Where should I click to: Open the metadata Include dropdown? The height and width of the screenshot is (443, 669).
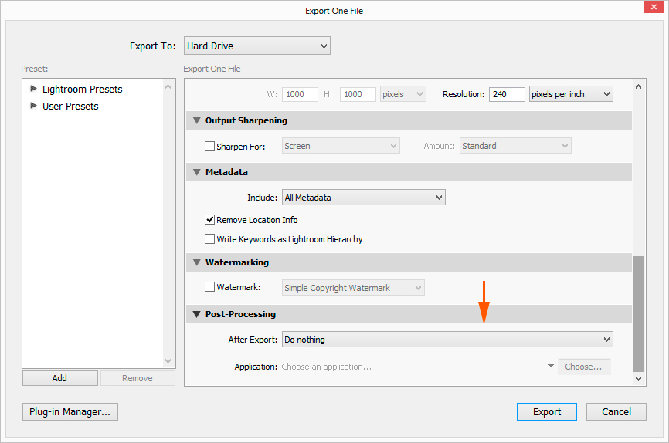[363, 198]
